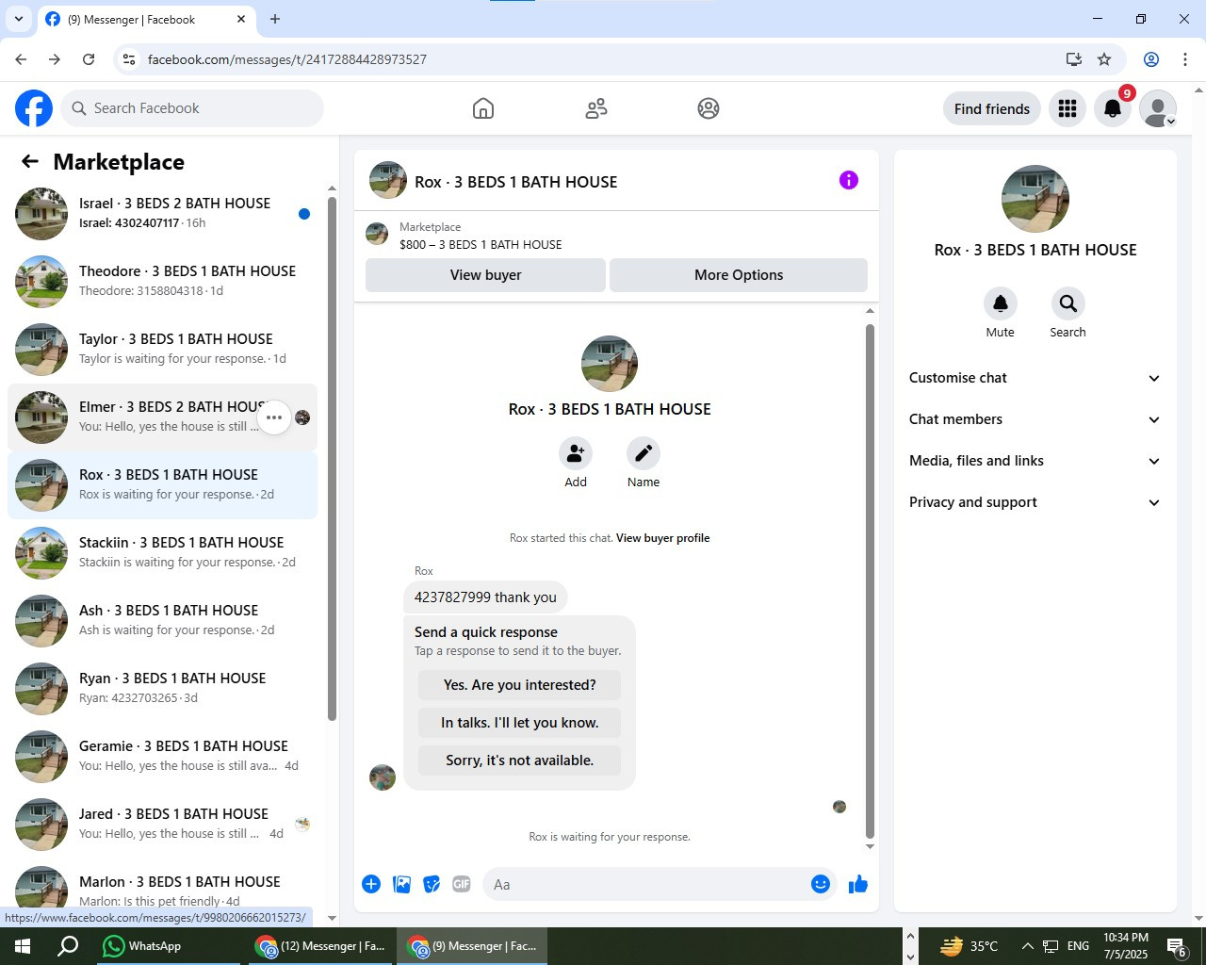1206x965 pixels.
Task: Send quick reply Sorry, it's not available.
Action: point(520,761)
